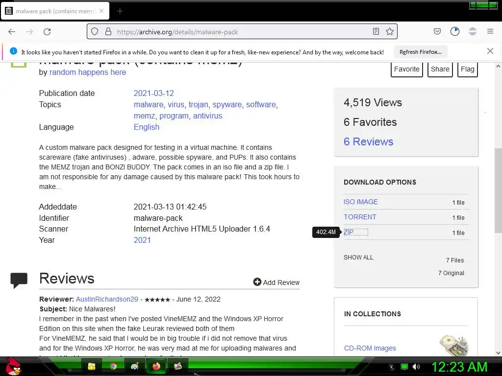Open reviewer AustinRichardson29 profile
The image size is (502, 376).
pos(107,299)
